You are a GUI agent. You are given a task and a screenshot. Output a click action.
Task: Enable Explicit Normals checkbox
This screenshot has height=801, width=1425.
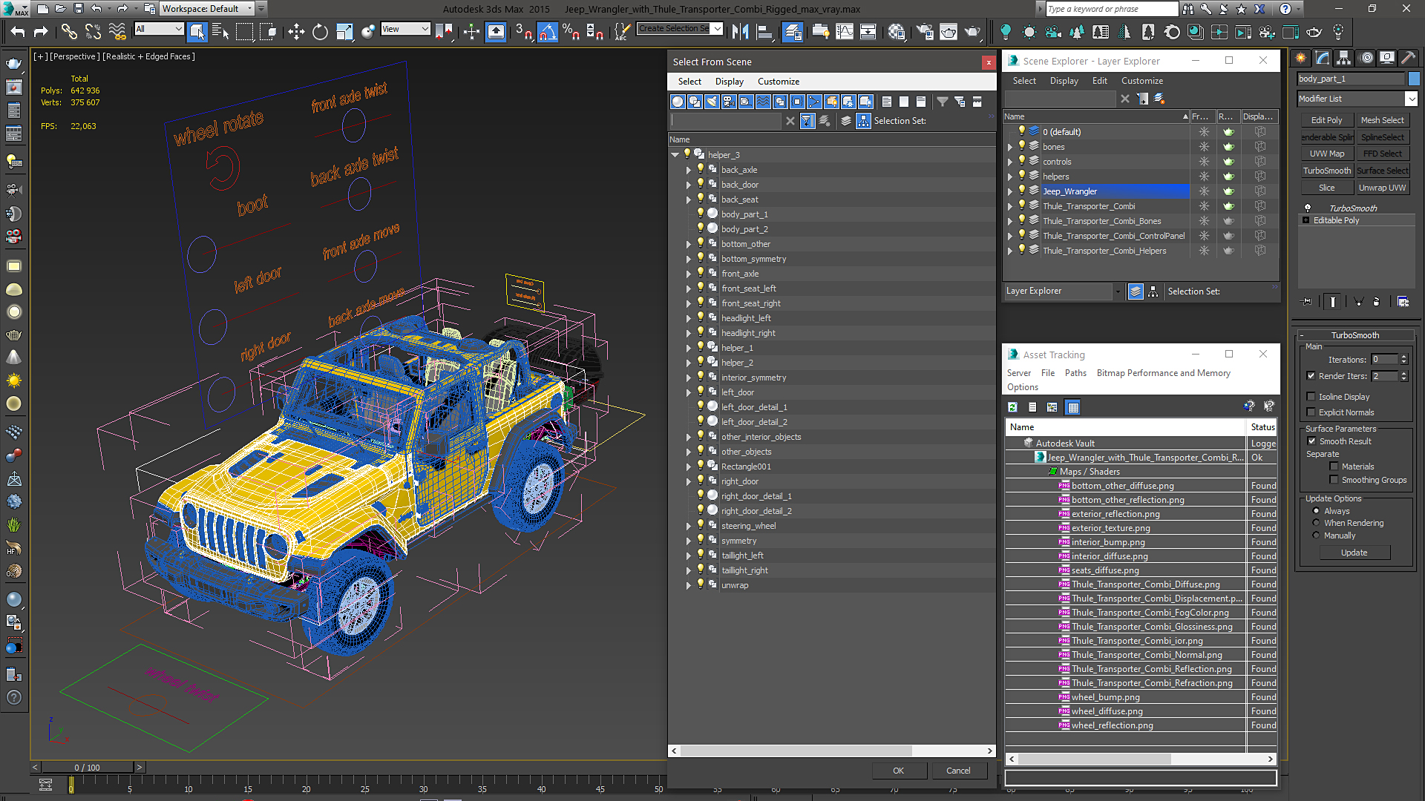coord(1311,412)
